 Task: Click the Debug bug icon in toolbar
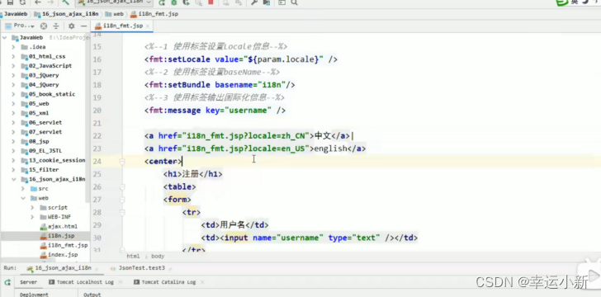(x=174, y=2)
